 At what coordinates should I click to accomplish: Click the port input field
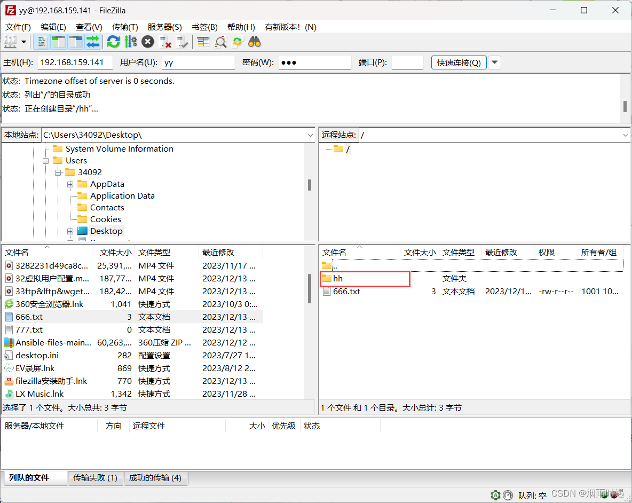(x=407, y=62)
